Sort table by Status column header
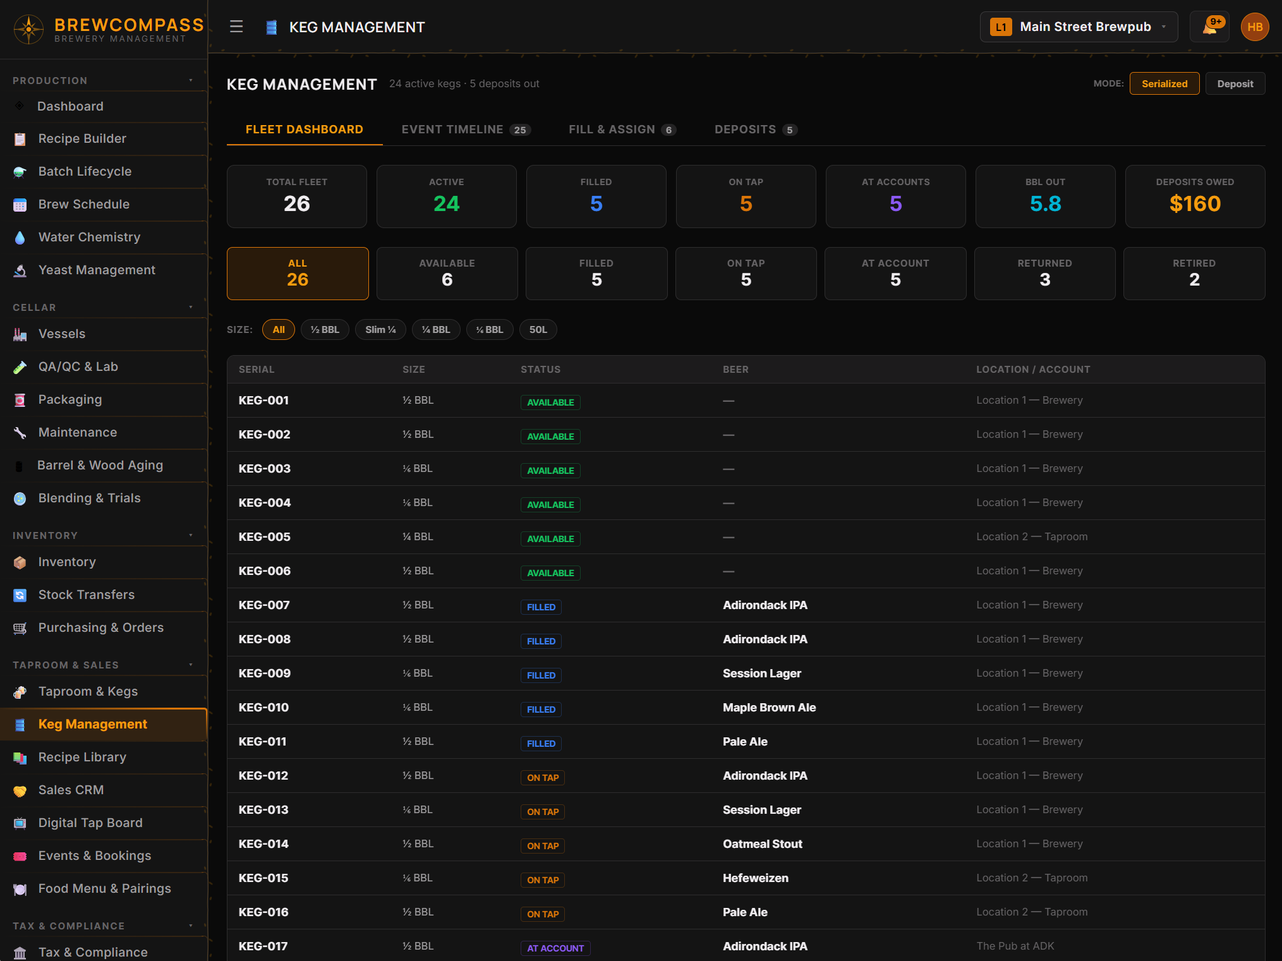 tap(540, 370)
